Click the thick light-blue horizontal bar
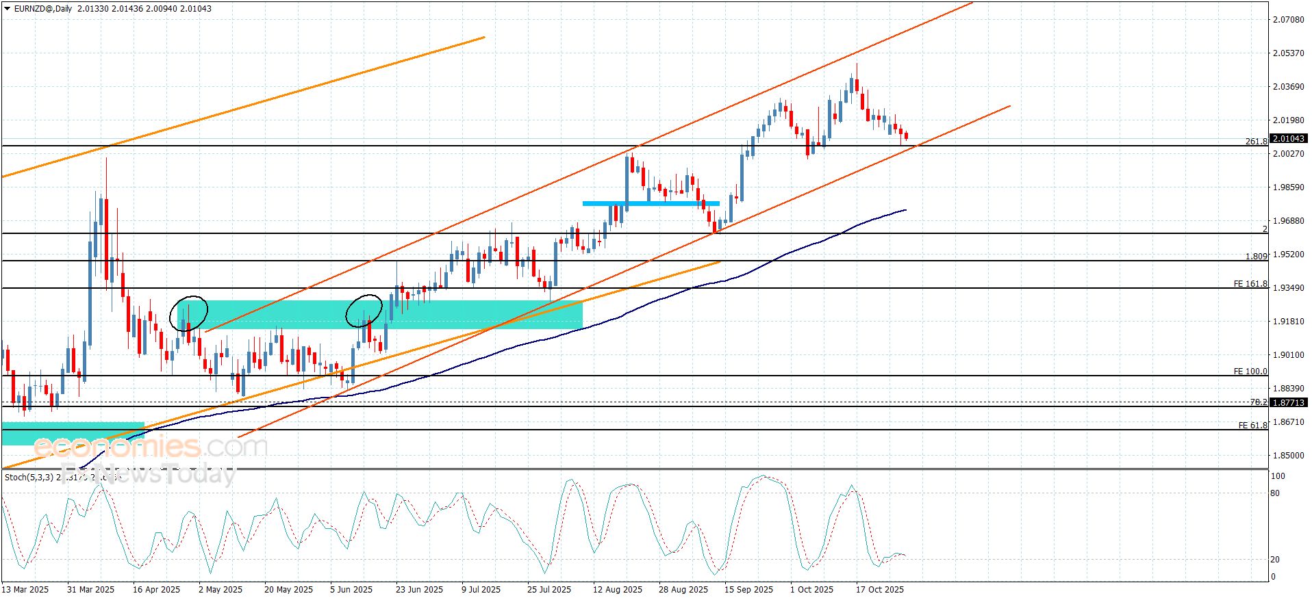Image resolution: width=1312 pixels, height=598 pixels. coord(651,203)
